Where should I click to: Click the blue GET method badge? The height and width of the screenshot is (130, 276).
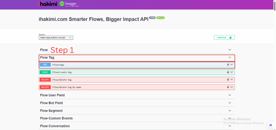point(45,65)
